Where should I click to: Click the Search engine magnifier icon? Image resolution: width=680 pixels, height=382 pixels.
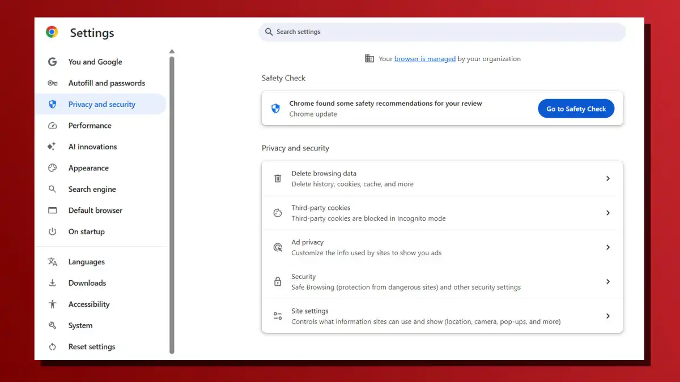pyautogui.click(x=52, y=189)
